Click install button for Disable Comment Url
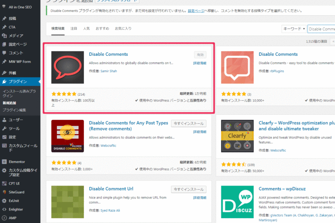335x223 pixels. 188,189
